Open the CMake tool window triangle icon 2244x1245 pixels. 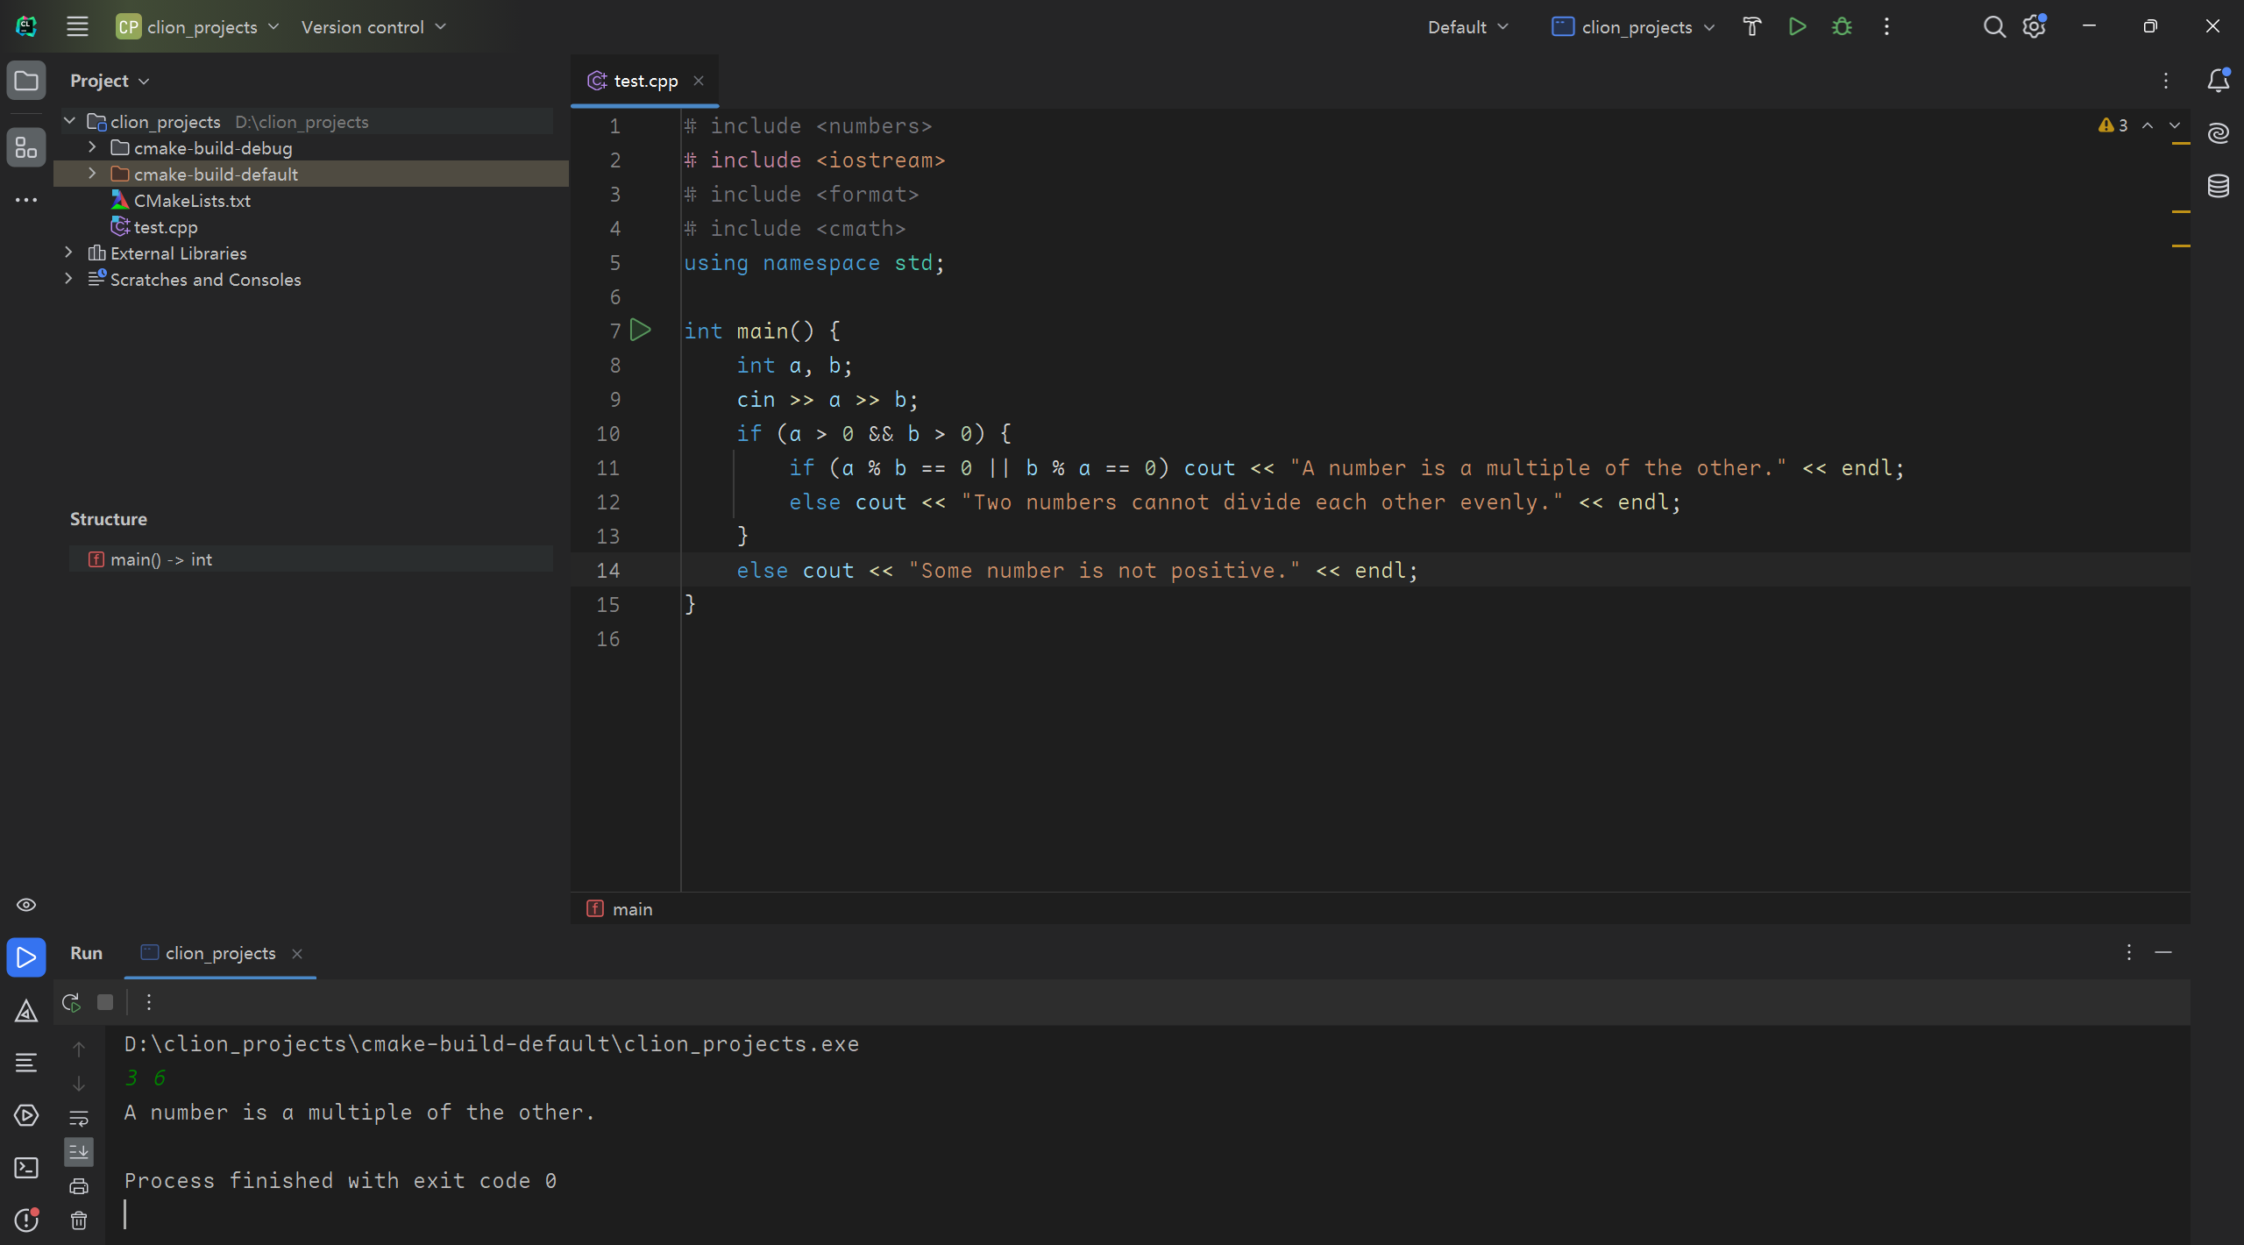click(x=26, y=1011)
